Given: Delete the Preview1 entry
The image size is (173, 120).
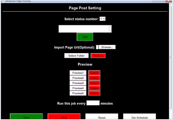Looking at the screenshot, I should [x=94, y=73].
